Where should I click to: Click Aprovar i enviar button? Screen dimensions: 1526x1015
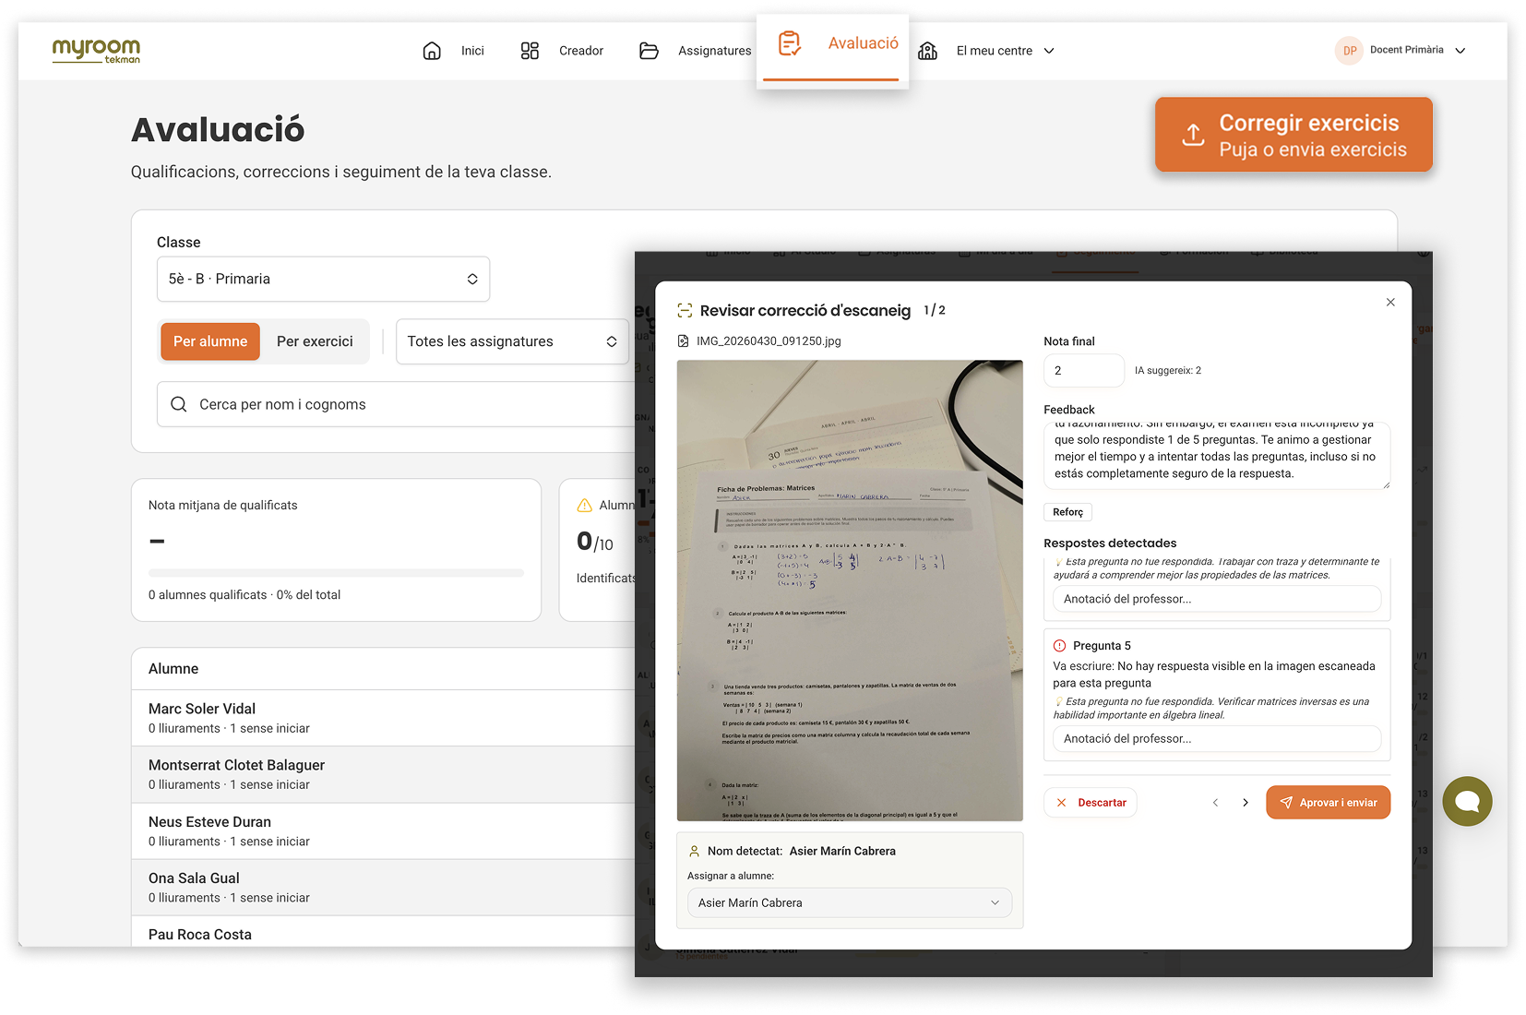click(x=1328, y=803)
